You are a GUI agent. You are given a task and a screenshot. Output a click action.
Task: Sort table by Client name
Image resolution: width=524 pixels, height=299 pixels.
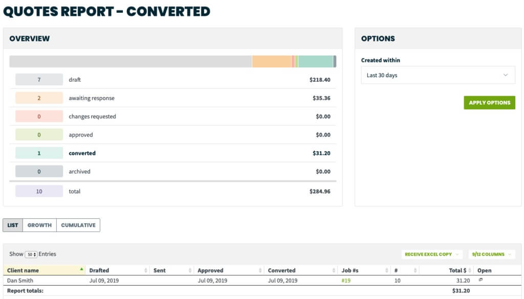(x=44, y=270)
